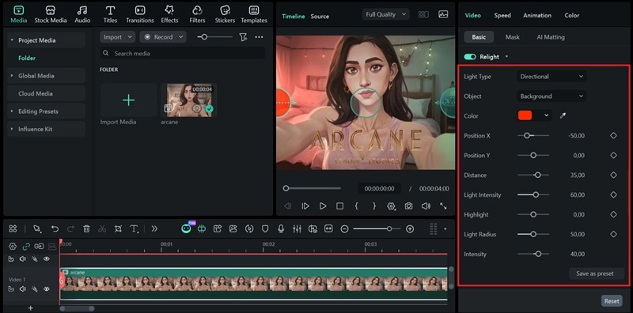Click the Text tool in the timeline toolbar

pos(134,229)
